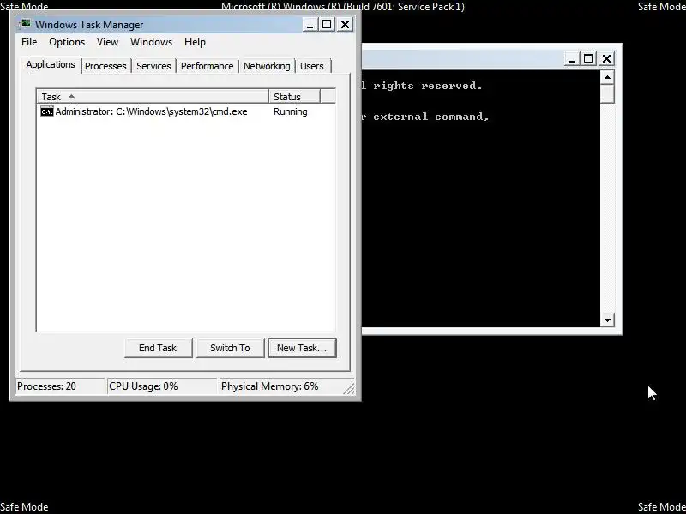Open the Windows menu
This screenshot has width=686, height=514.
(151, 42)
